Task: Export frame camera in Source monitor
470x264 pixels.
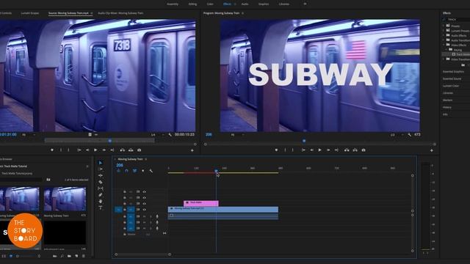Action: click(x=139, y=150)
